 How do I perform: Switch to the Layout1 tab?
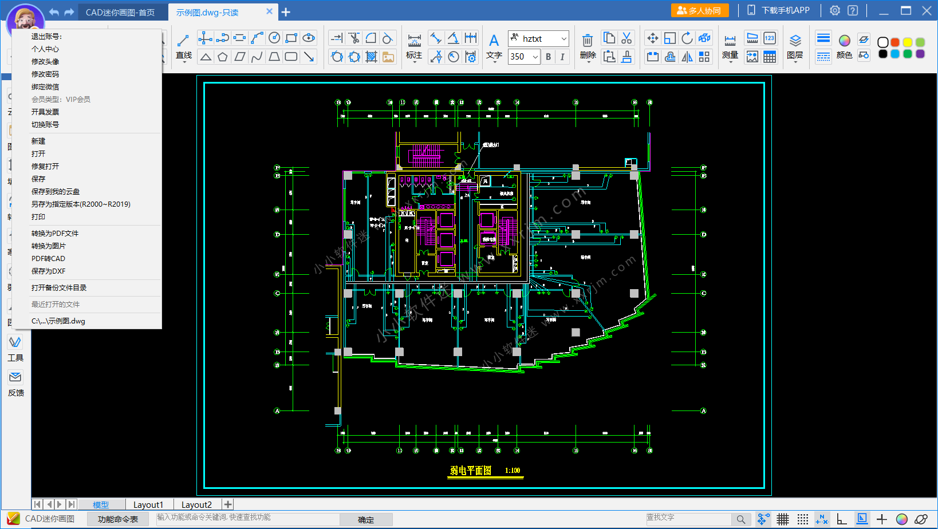(x=148, y=504)
